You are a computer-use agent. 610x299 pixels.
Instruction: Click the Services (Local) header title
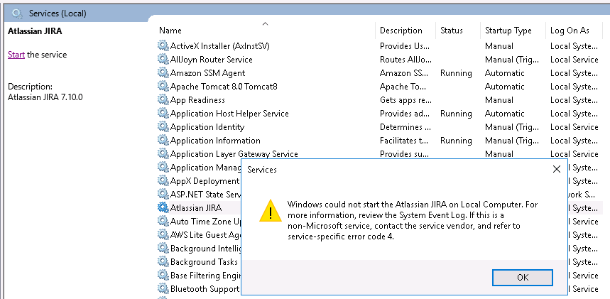(58, 13)
